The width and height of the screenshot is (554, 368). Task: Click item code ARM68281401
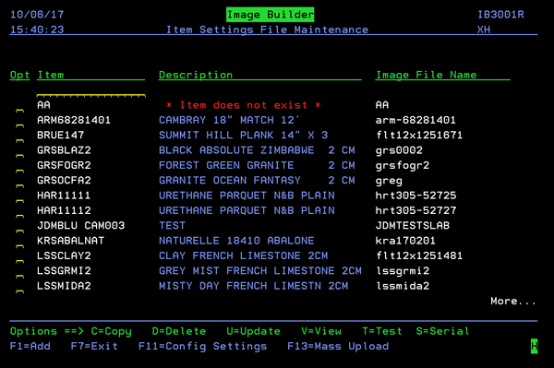click(x=74, y=120)
